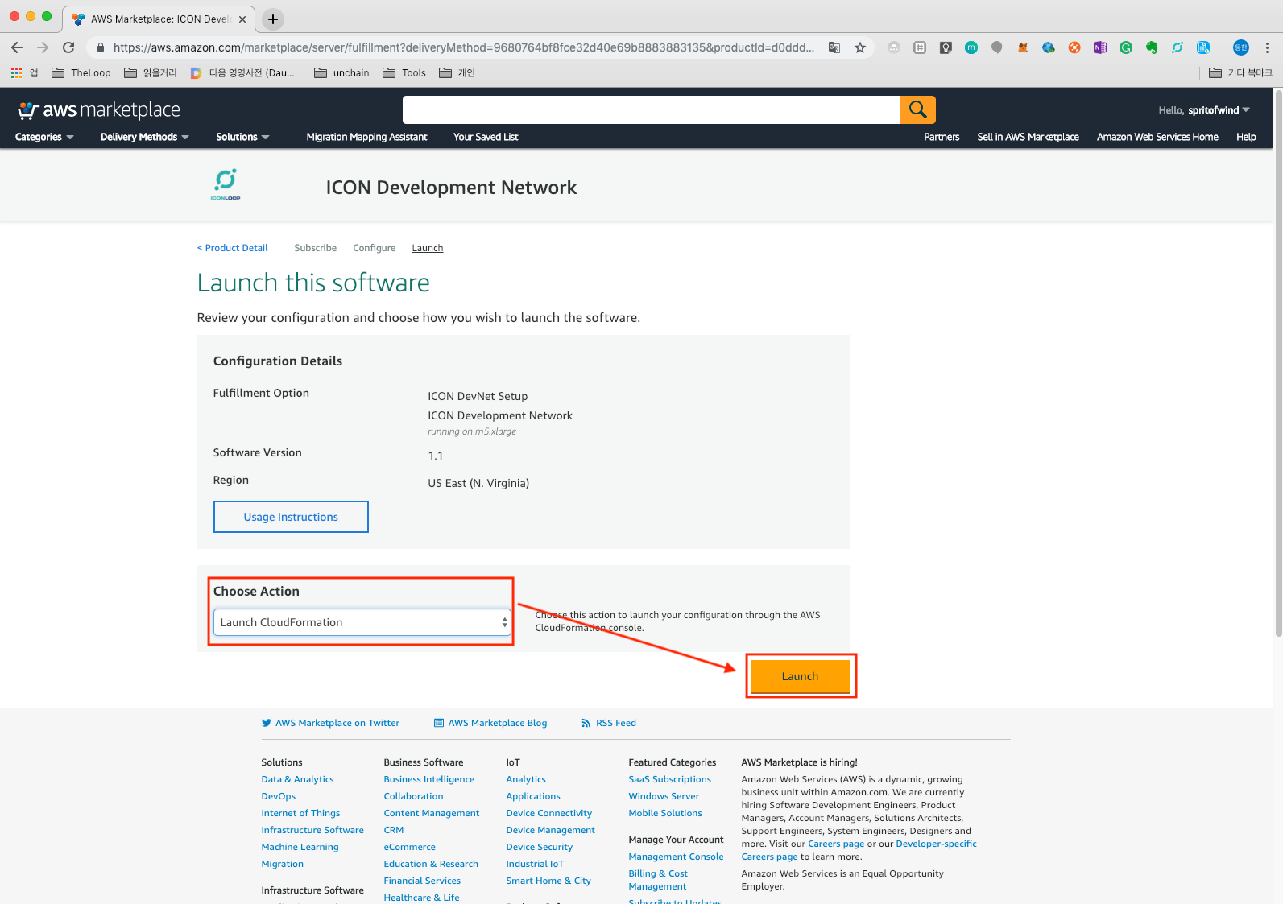Open Business Intelligence footer link
The image size is (1283, 904).
(429, 779)
